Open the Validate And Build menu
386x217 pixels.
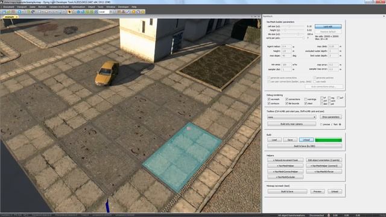point(59,7)
